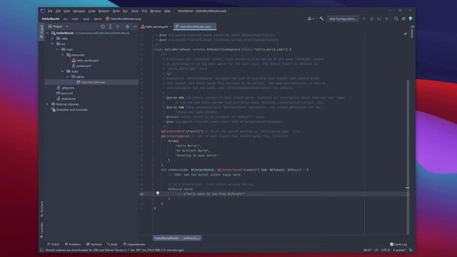Open the VCS menu

tap(144, 11)
